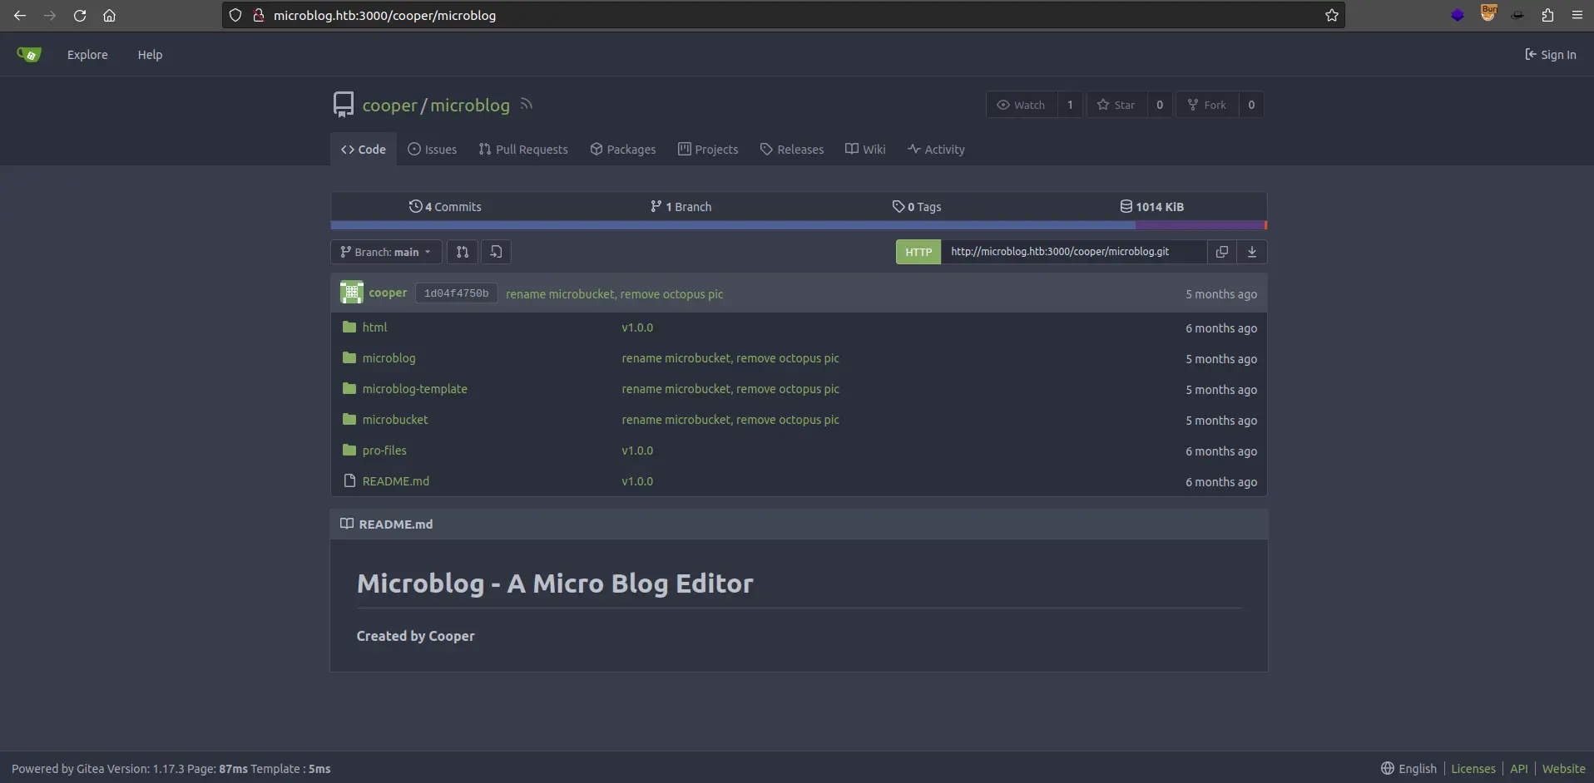The image size is (1594, 783).
Task: View the 1 Branch list
Action: [681, 207]
